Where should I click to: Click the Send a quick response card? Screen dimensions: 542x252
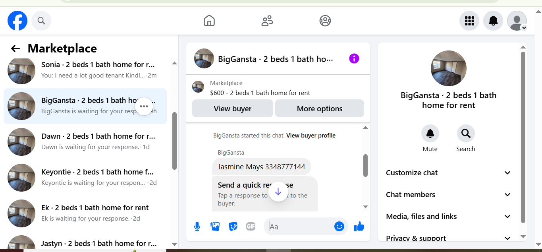(265, 194)
